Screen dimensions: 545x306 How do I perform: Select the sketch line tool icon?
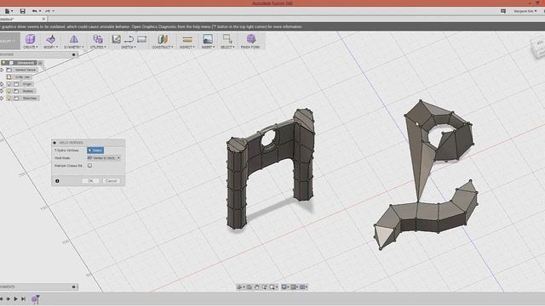(x=129, y=39)
